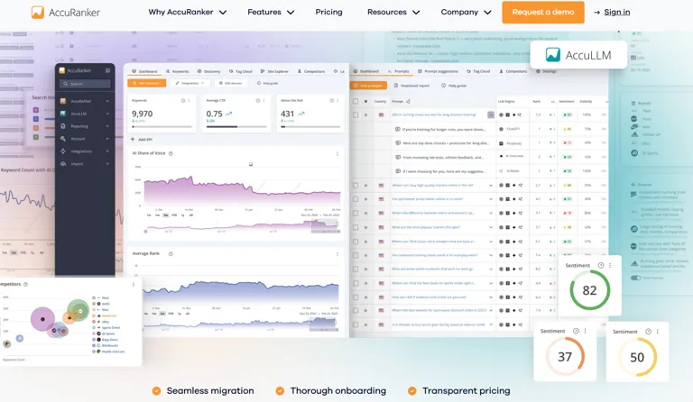This screenshot has width=693, height=402.
Task: Open the three-dot menu on the Sentiment 82 card
Action: tap(610, 265)
